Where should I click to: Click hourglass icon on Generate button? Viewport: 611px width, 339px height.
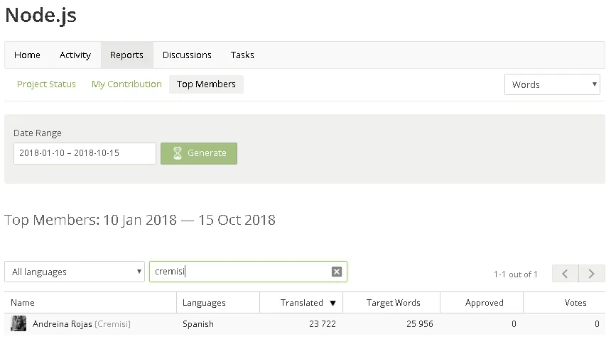pos(178,153)
